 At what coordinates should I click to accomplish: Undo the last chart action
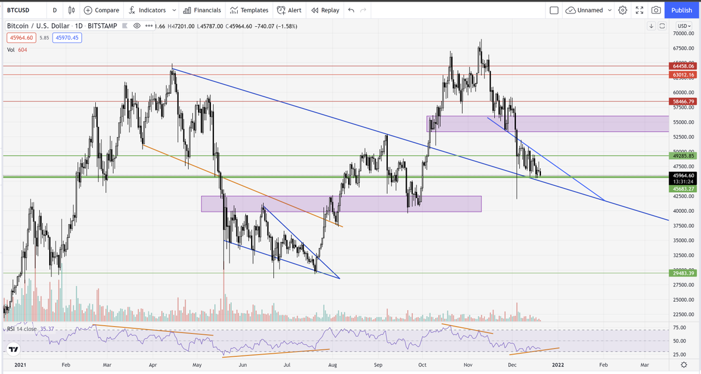(350, 10)
